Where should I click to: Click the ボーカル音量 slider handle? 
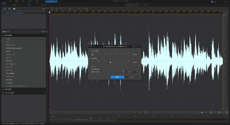point(92,55)
